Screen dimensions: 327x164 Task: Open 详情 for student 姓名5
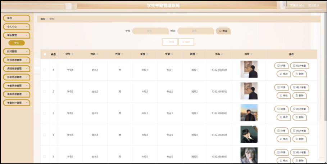[x=281, y=152]
